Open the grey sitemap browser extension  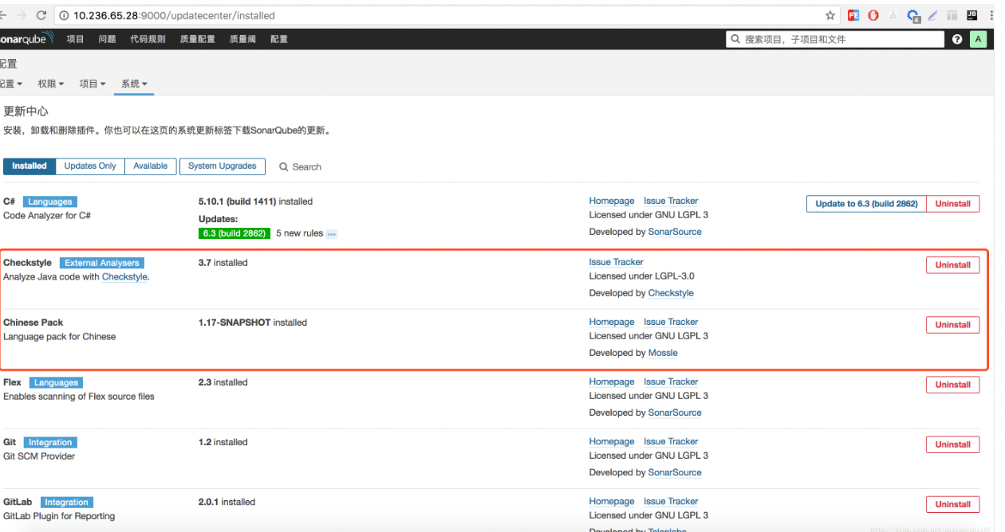tap(893, 15)
